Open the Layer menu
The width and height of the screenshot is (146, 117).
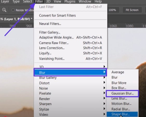(5, 2)
